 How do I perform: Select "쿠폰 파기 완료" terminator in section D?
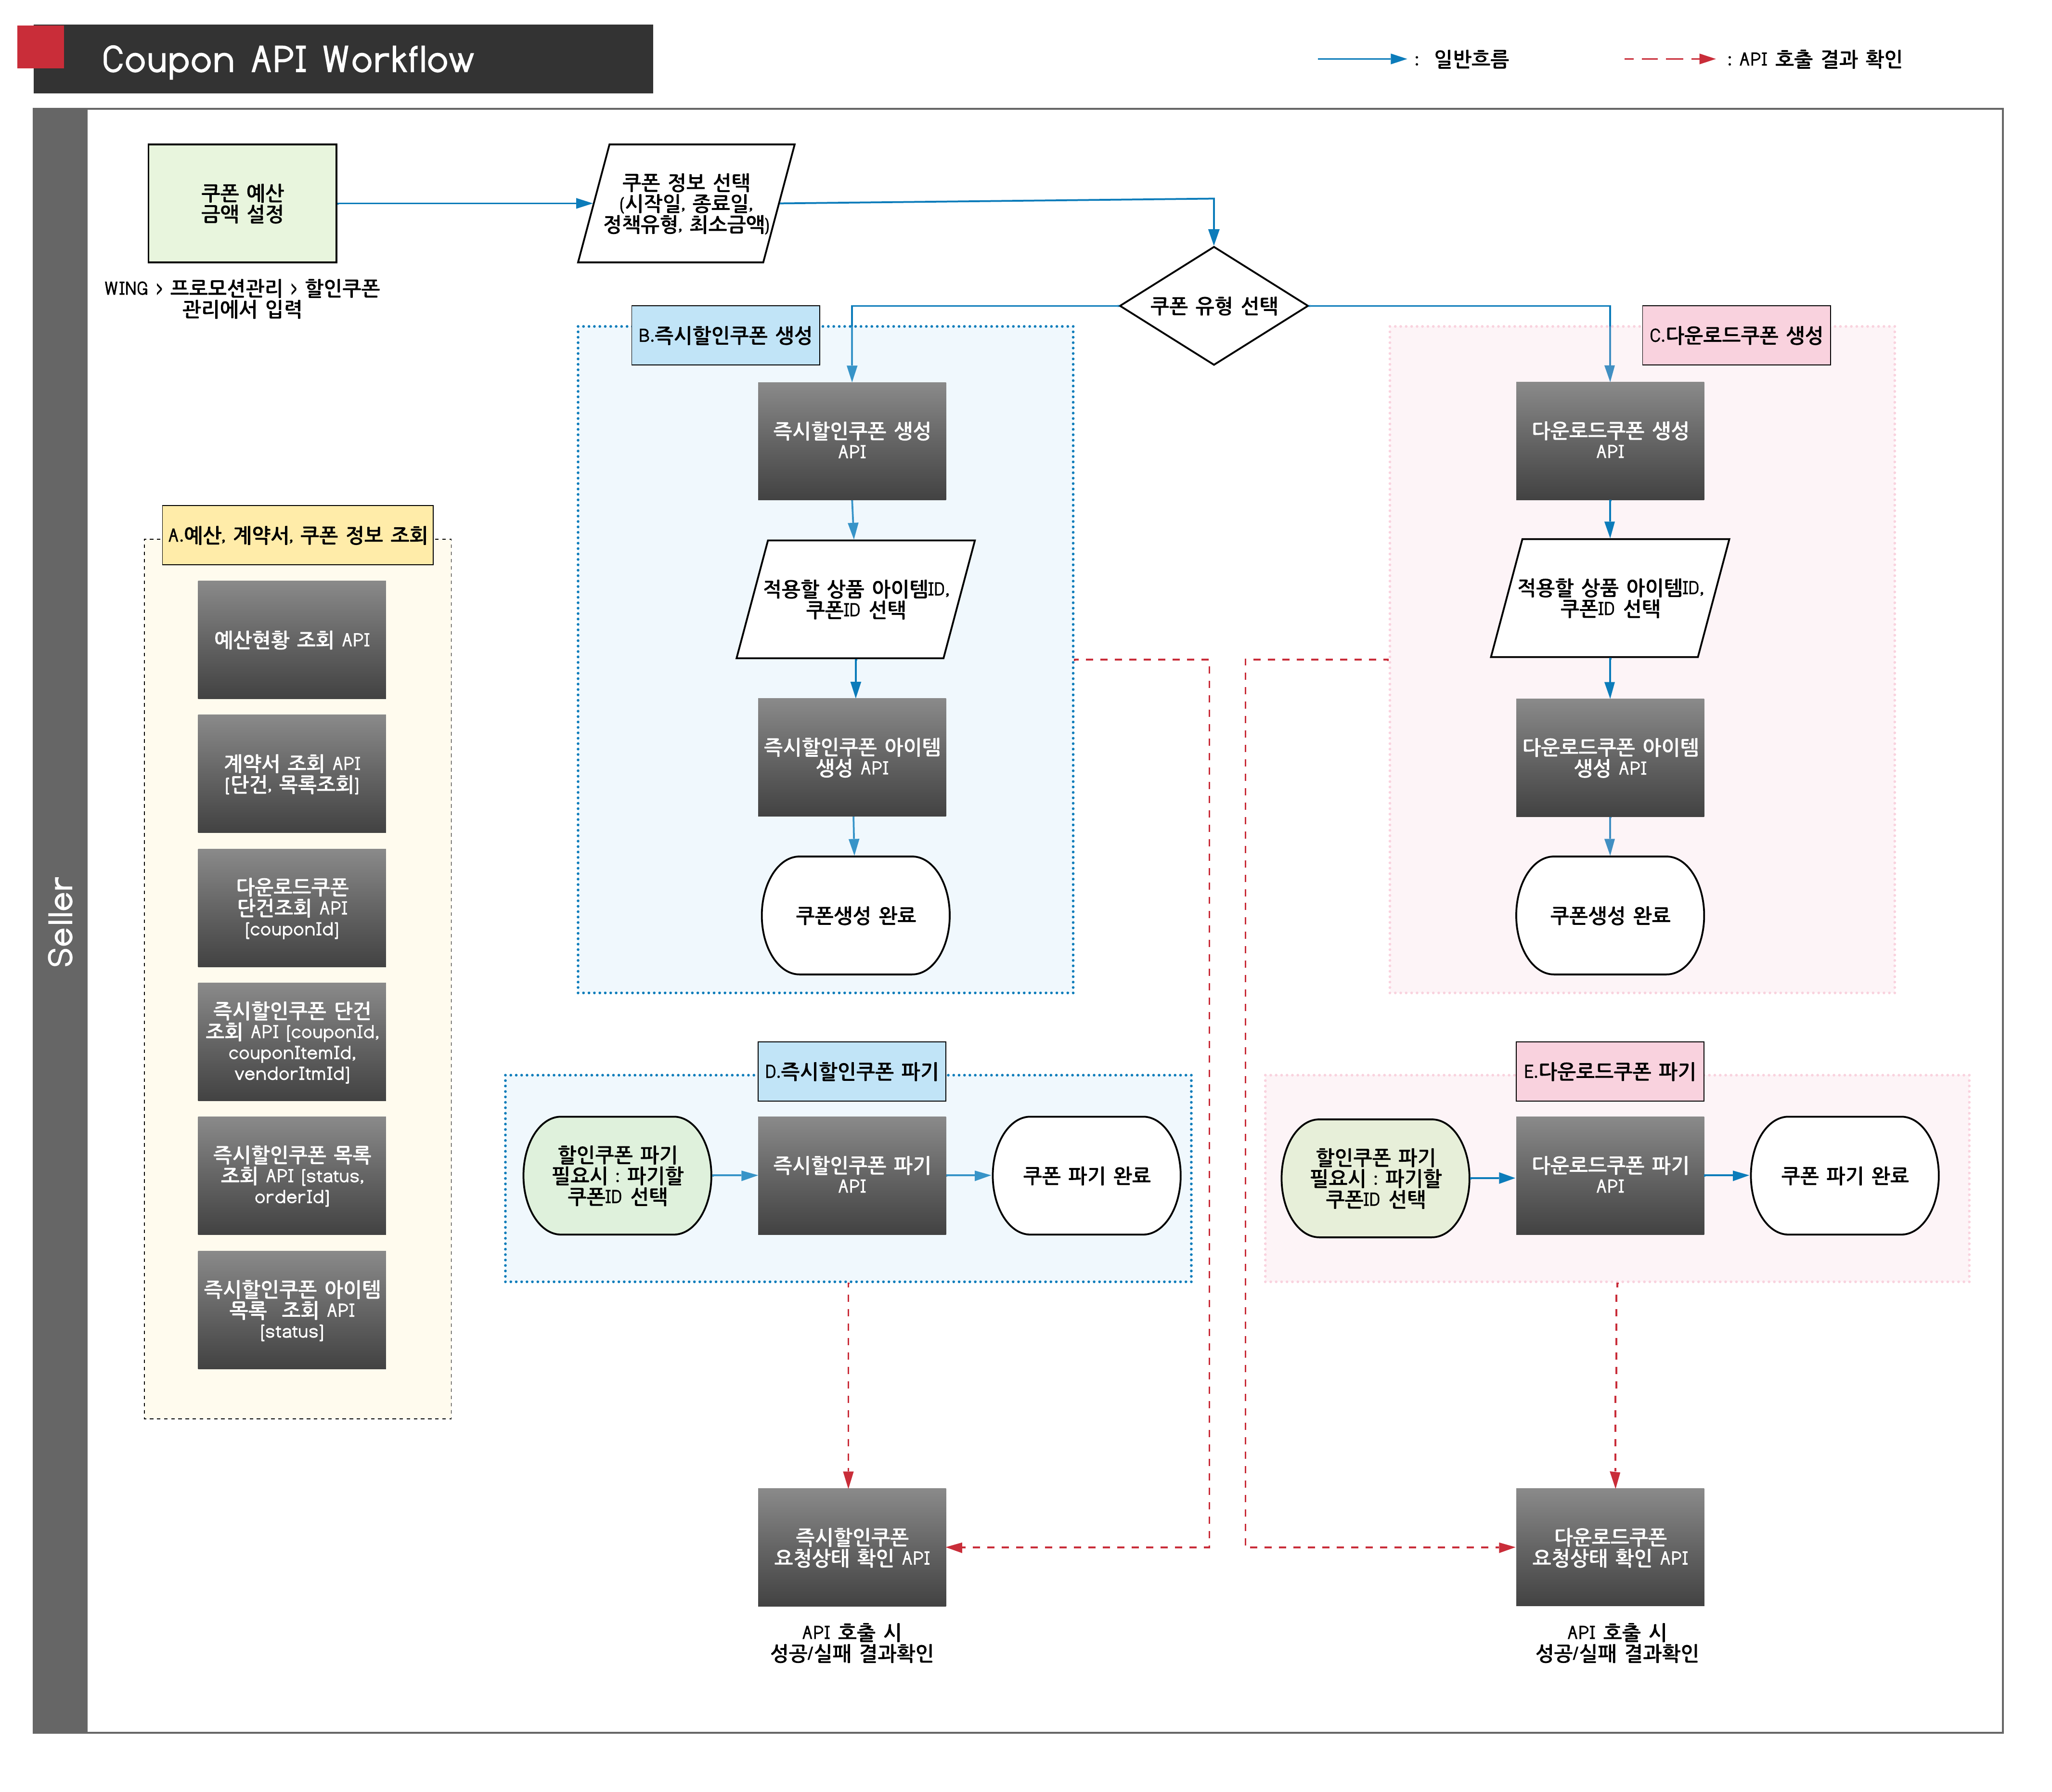click(x=1086, y=1176)
